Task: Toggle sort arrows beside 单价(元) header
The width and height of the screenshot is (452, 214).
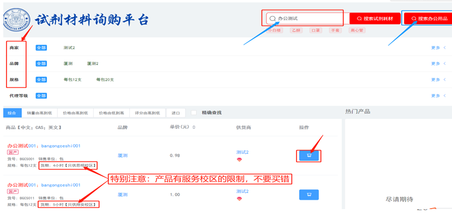Action: 194,127
